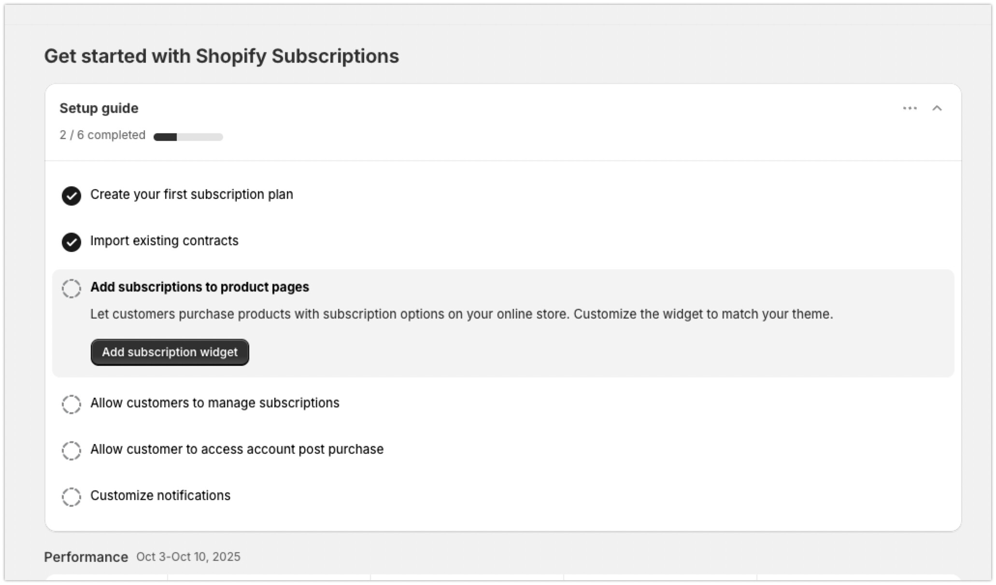Toggle the 'Import existing contracts' completed checkmark
The image size is (996, 585).
(x=71, y=242)
